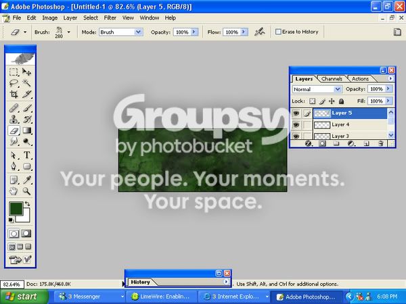Check Erase to History
This screenshot has width=406, height=304.
point(278,32)
